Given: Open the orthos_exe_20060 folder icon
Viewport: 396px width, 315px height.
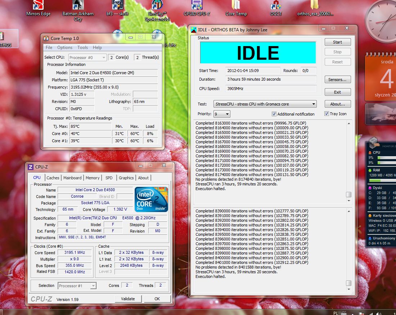Looking at the screenshot, I should tap(315, 8).
